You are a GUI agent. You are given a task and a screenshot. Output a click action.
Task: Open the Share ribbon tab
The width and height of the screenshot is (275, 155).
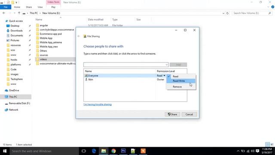click(29, 7)
